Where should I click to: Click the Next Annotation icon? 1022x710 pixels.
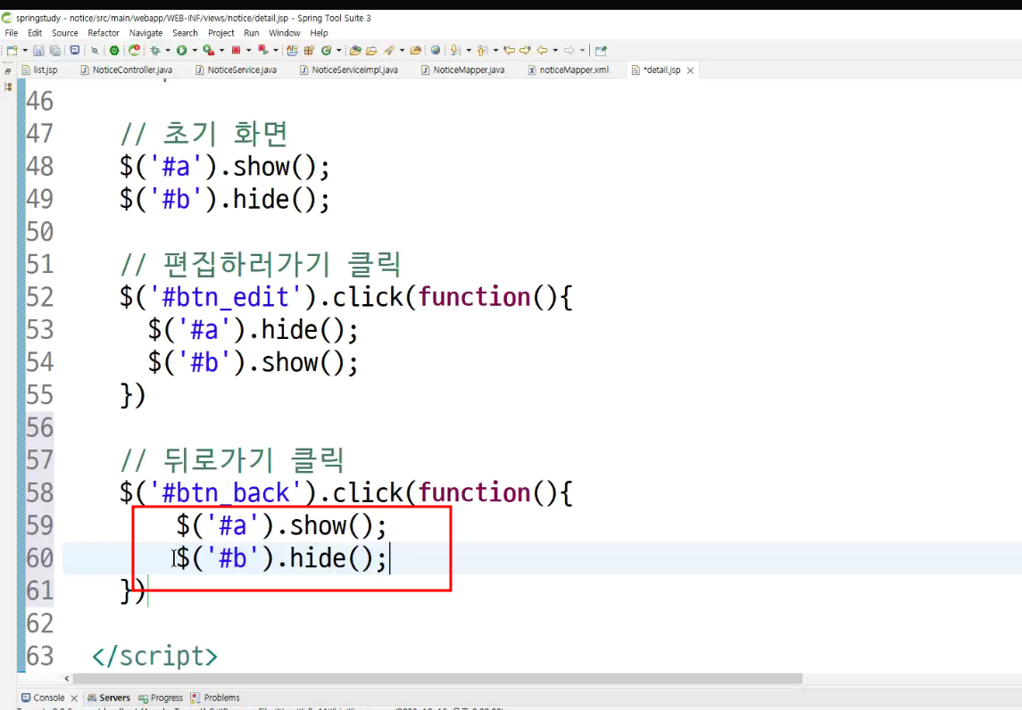[x=455, y=50]
